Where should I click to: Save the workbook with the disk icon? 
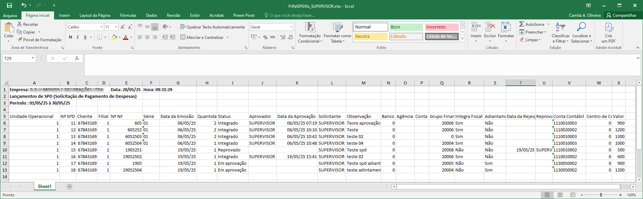coord(9,5)
